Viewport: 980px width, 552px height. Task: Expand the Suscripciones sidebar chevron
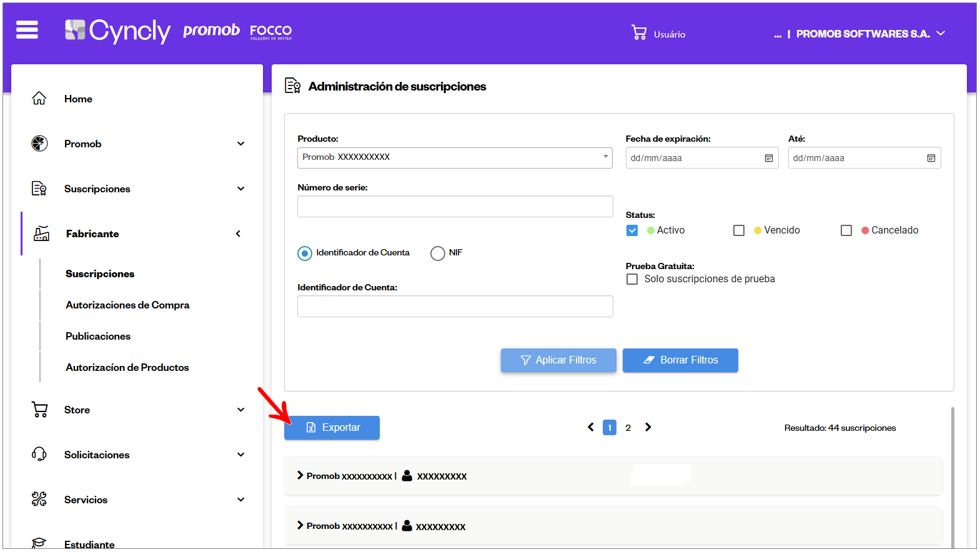coord(241,189)
